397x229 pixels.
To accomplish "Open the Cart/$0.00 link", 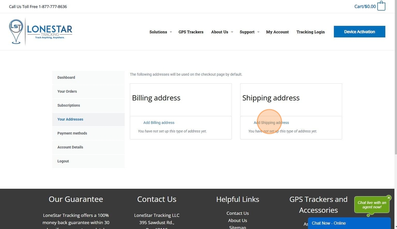I will pyautogui.click(x=365, y=6).
